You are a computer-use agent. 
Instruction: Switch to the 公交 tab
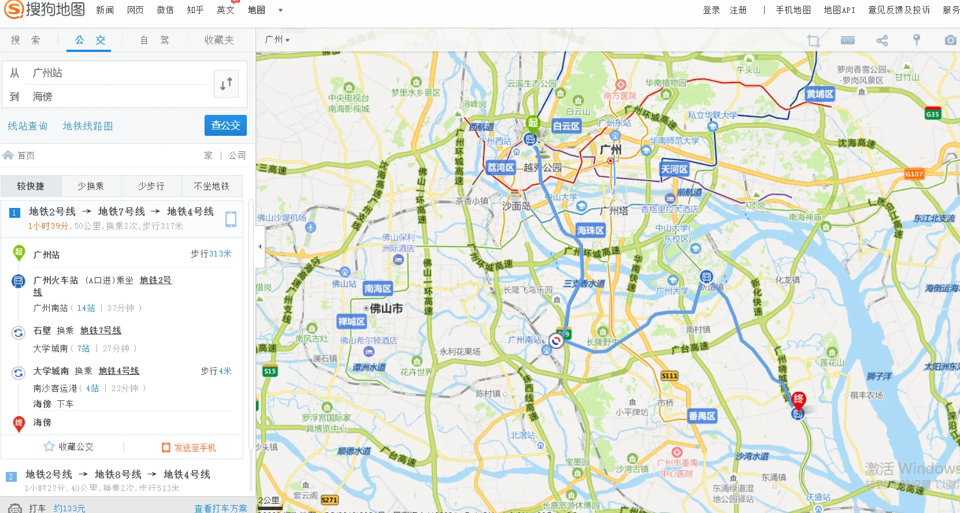90,40
